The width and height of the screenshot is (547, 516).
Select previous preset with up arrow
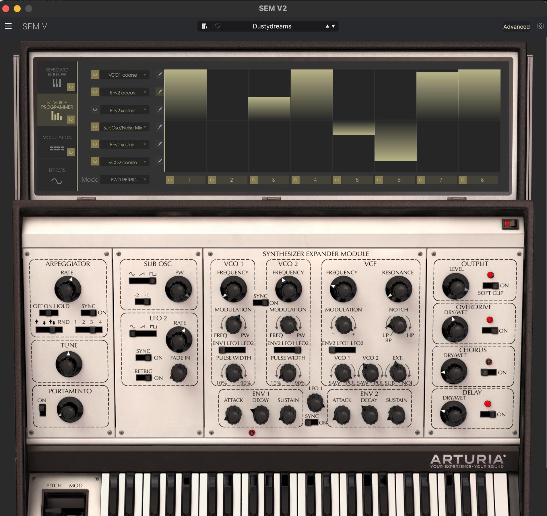(327, 26)
